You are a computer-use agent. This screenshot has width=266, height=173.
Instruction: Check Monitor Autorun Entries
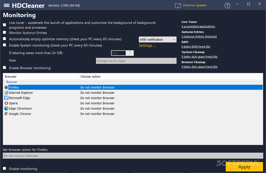(5, 32)
